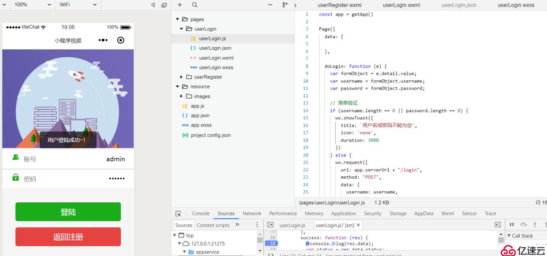Click the step over debugger button
The image size is (547, 256).
pyautogui.click(x=523, y=225)
